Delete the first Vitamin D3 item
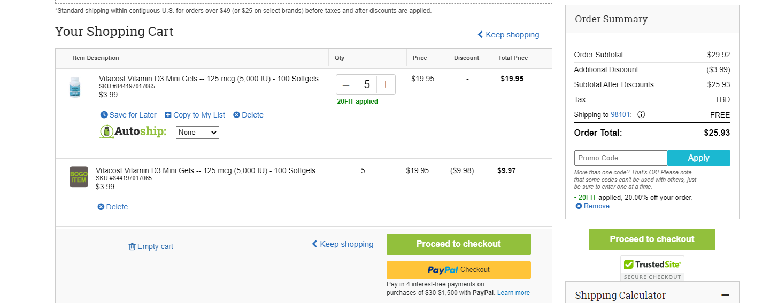 point(248,115)
